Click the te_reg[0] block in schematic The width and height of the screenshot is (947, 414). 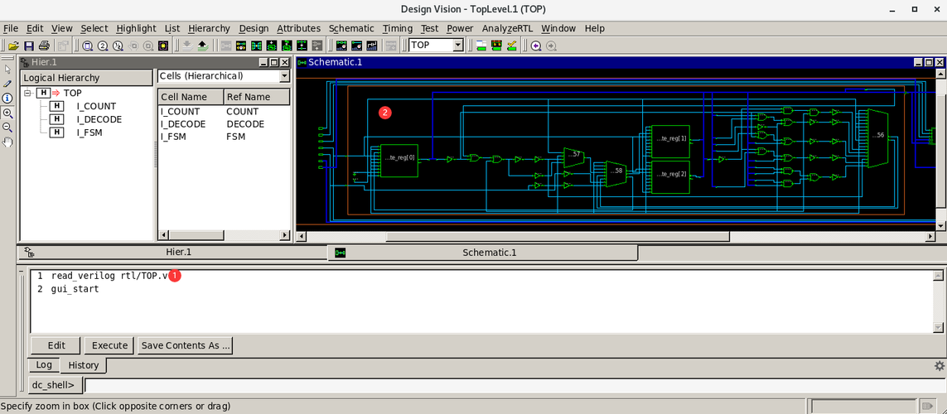pyautogui.click(x=399, y=161)
